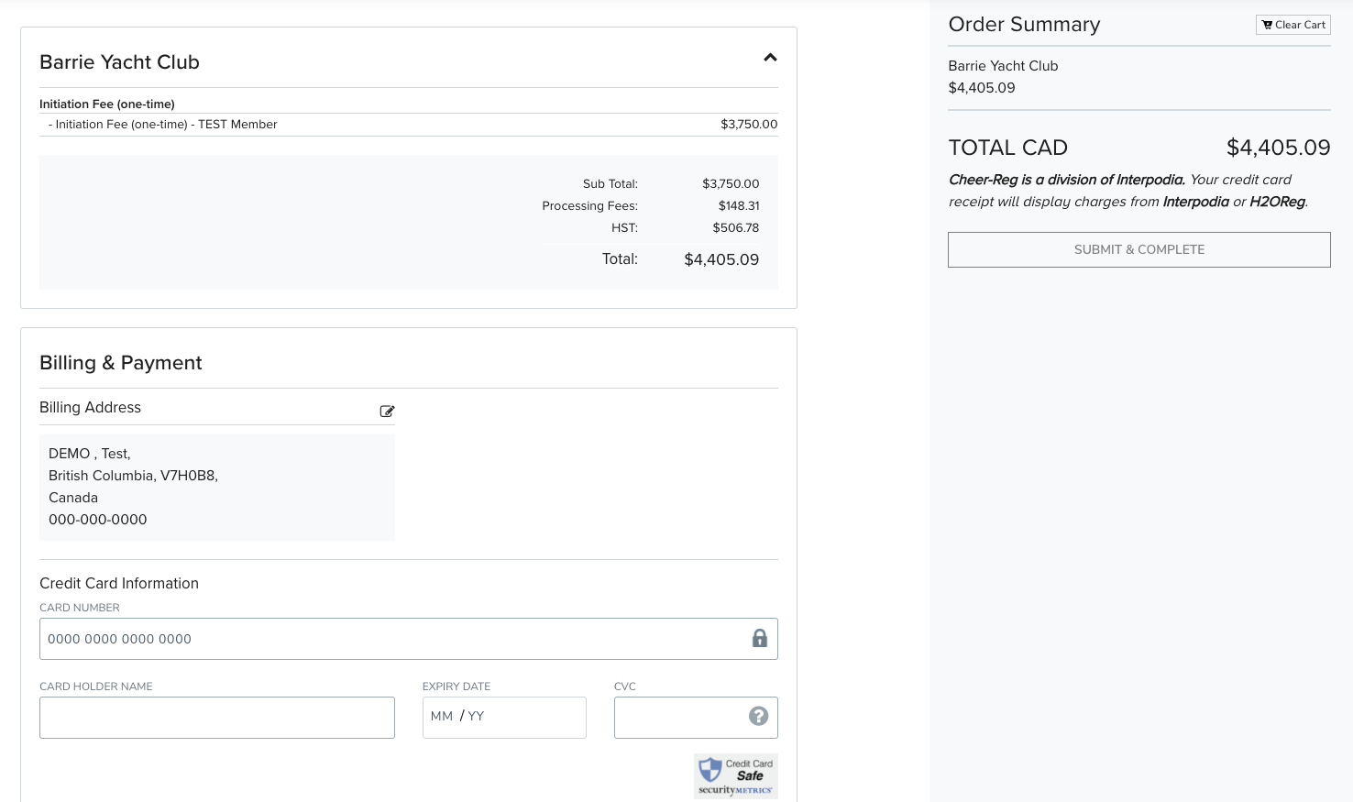Click the Cheer-Reg Interpodia receipt notice
Screen dimensions: 1353x802
(1128, 191)
